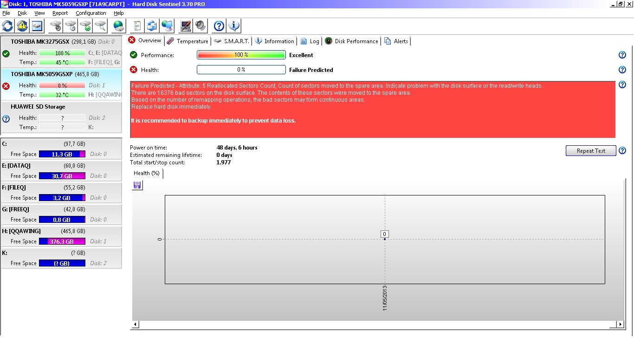Select the TOSHIBA MK3275GSX disk entry
This screenshot has height=338, width=634.
tap(61, 52)
